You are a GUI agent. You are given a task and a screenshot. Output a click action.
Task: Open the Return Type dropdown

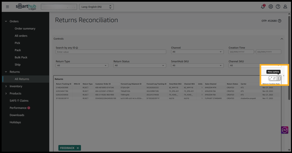tap(82, 65)
